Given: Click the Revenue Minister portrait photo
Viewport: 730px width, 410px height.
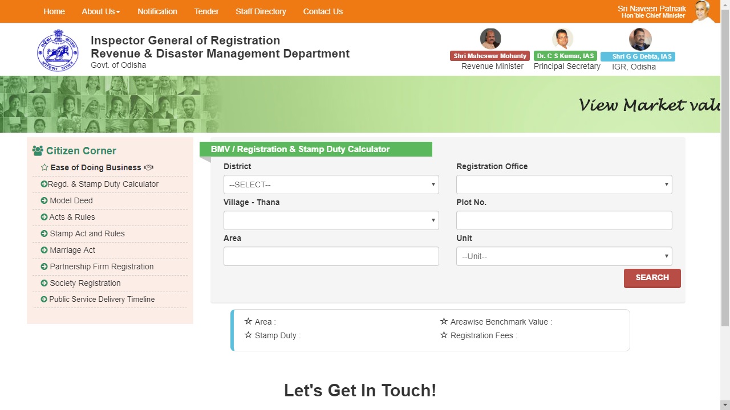Looking at the screenshot, I should click(490, 39).
